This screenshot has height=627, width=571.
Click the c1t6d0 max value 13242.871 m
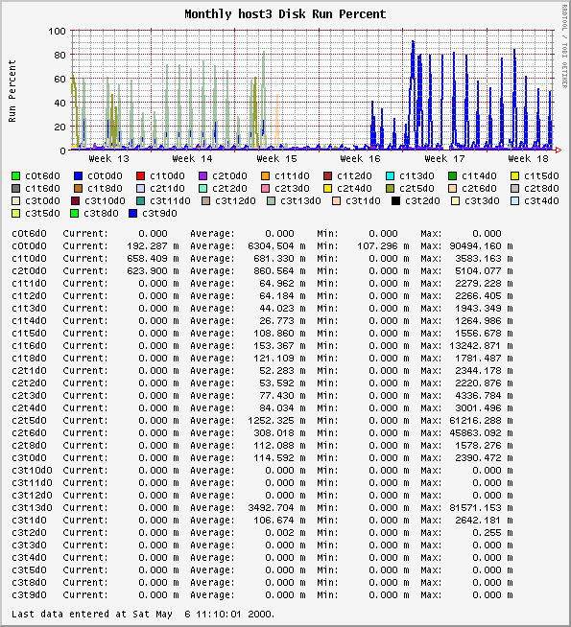(x=481, y=345)
